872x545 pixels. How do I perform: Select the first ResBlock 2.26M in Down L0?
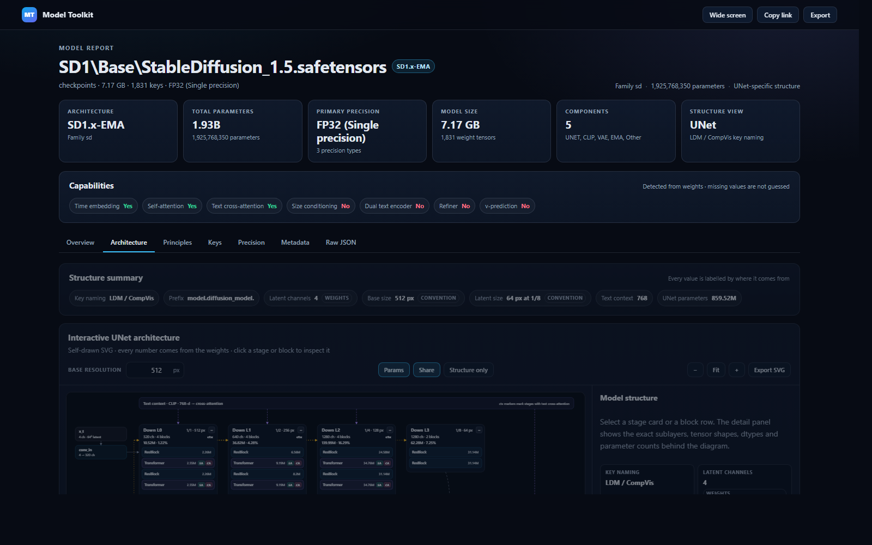178,452
